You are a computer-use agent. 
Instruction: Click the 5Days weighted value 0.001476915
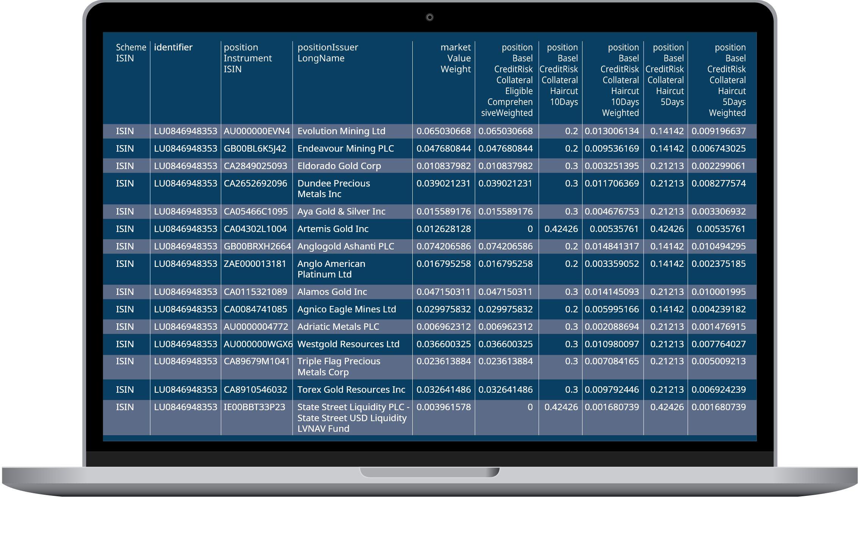(x=719, y=327)
